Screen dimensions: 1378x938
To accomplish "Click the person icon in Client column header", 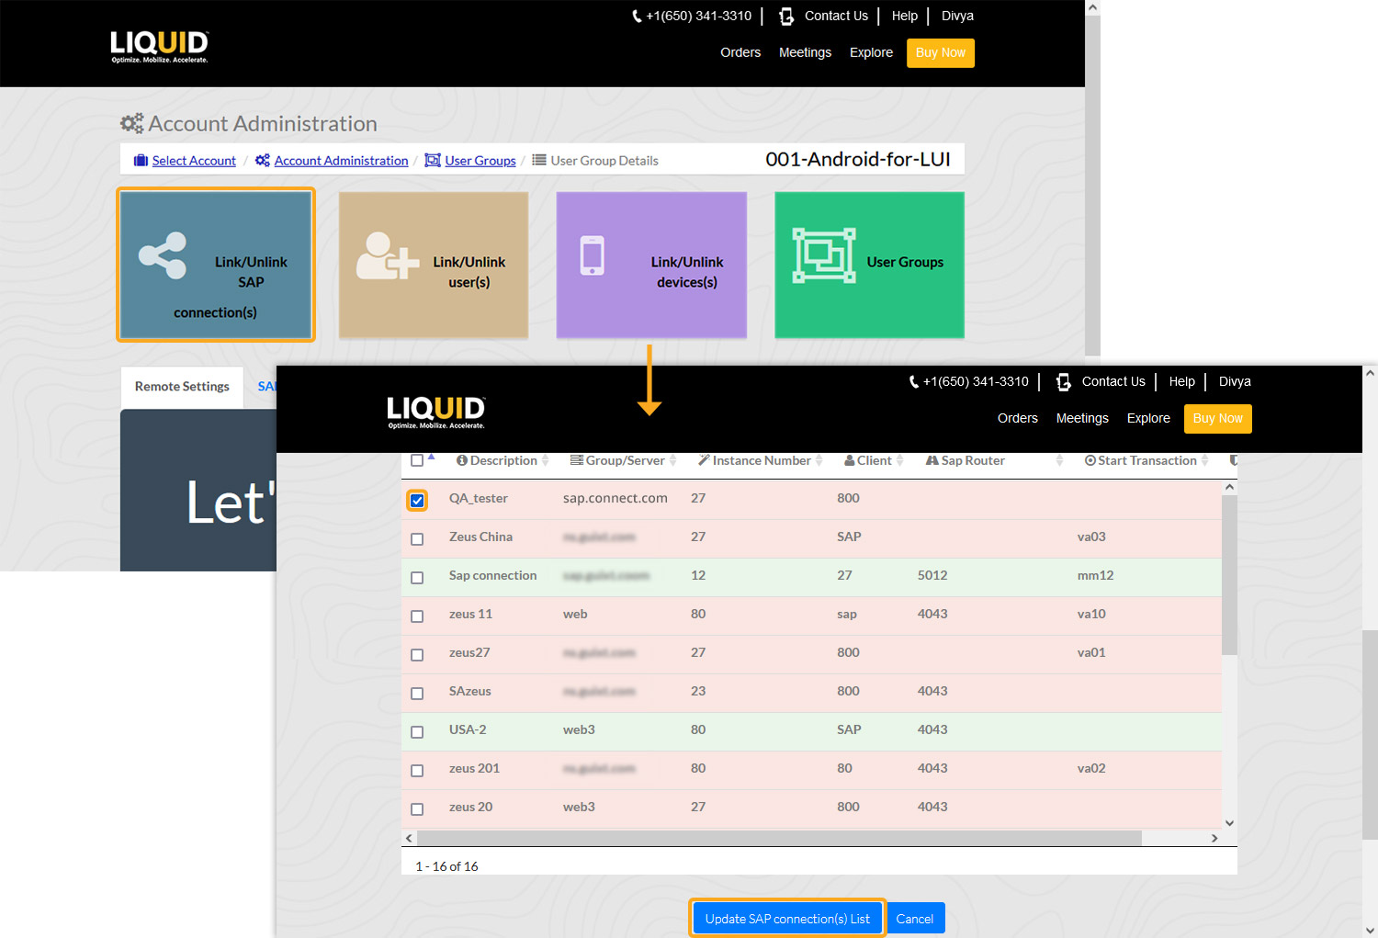I will coord(850,460).
